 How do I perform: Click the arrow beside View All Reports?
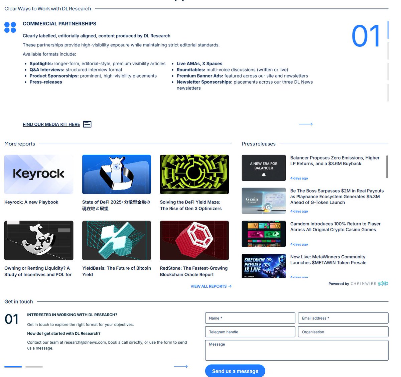tap(230, 286)
